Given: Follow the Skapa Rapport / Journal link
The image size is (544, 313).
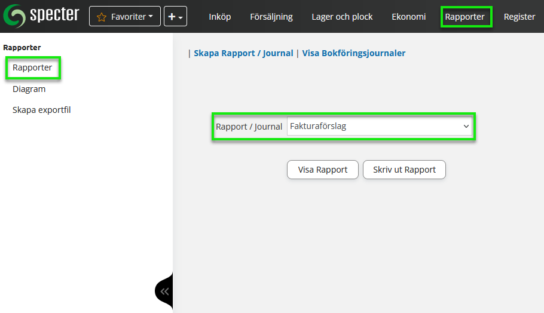Looking at the screenshot, I should pyautogui.click(x=243, y=53).
